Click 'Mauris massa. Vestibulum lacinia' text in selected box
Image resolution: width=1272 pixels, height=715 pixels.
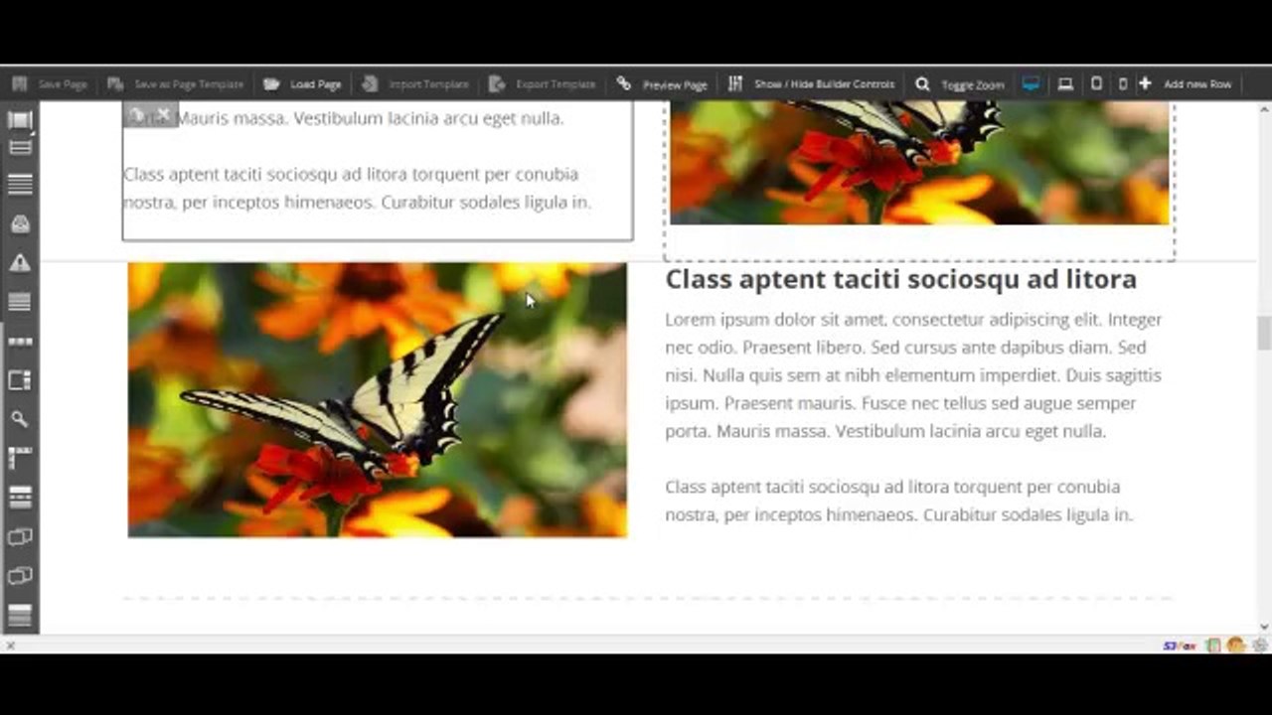click(x=370, y=118)
